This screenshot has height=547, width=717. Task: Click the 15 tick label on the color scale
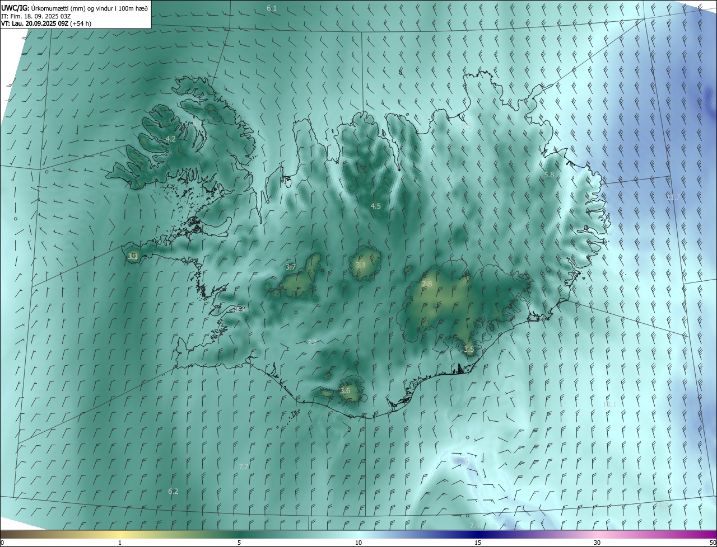click(x=478, y=543)
